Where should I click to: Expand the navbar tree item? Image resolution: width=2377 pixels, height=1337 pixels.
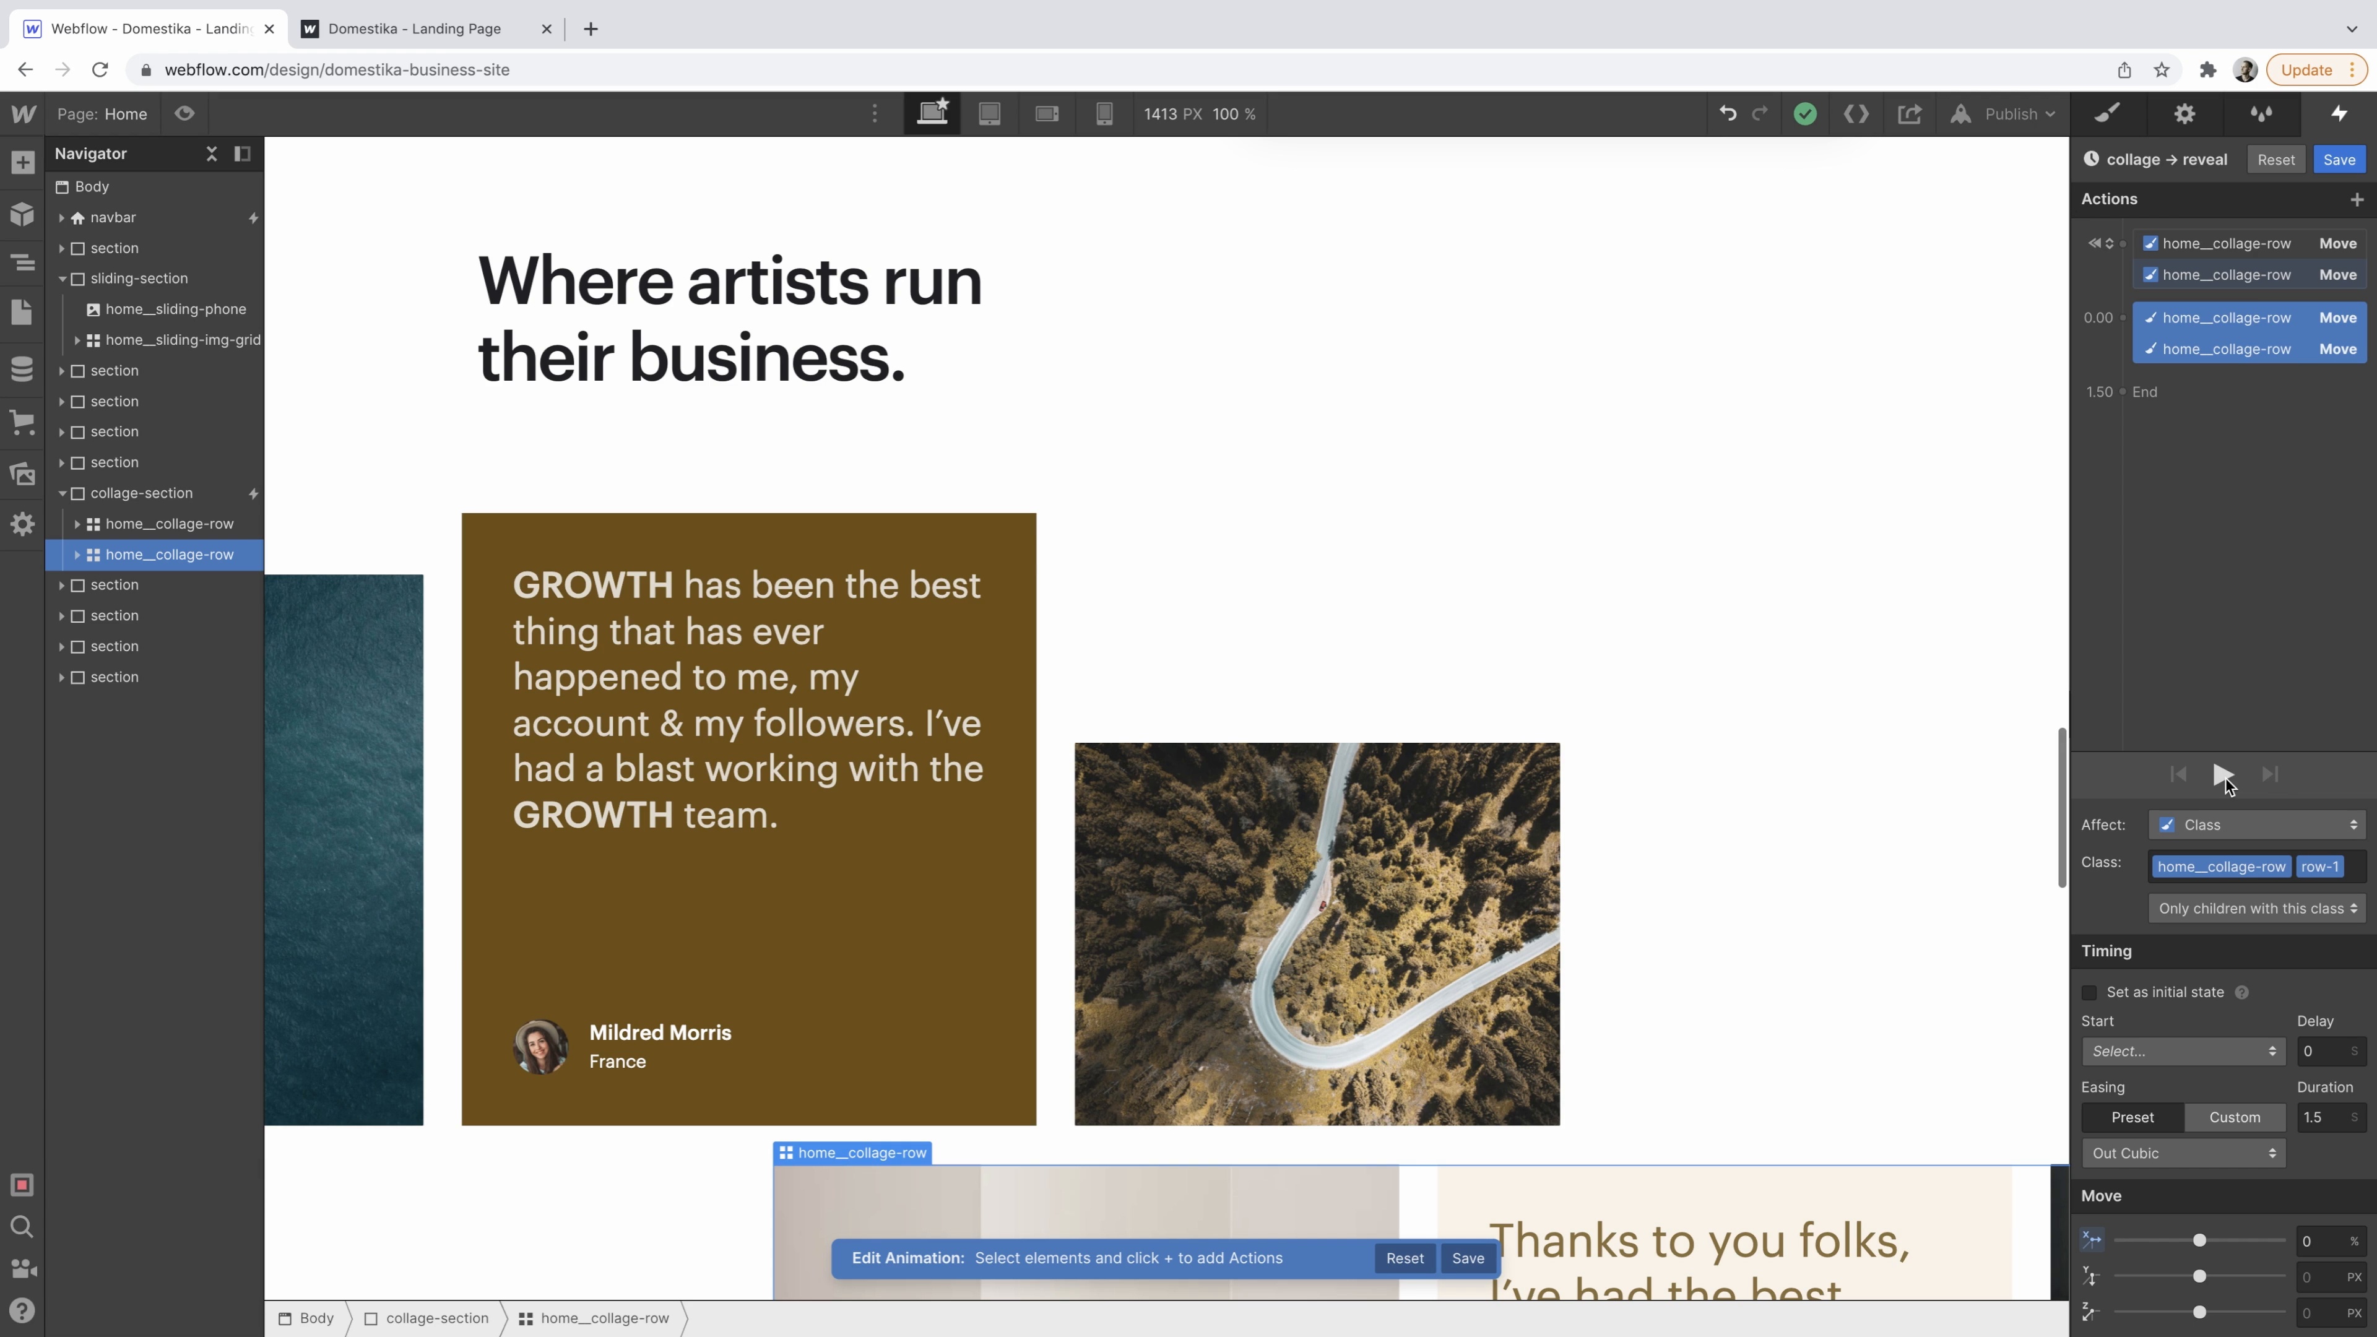click(62, 218)
